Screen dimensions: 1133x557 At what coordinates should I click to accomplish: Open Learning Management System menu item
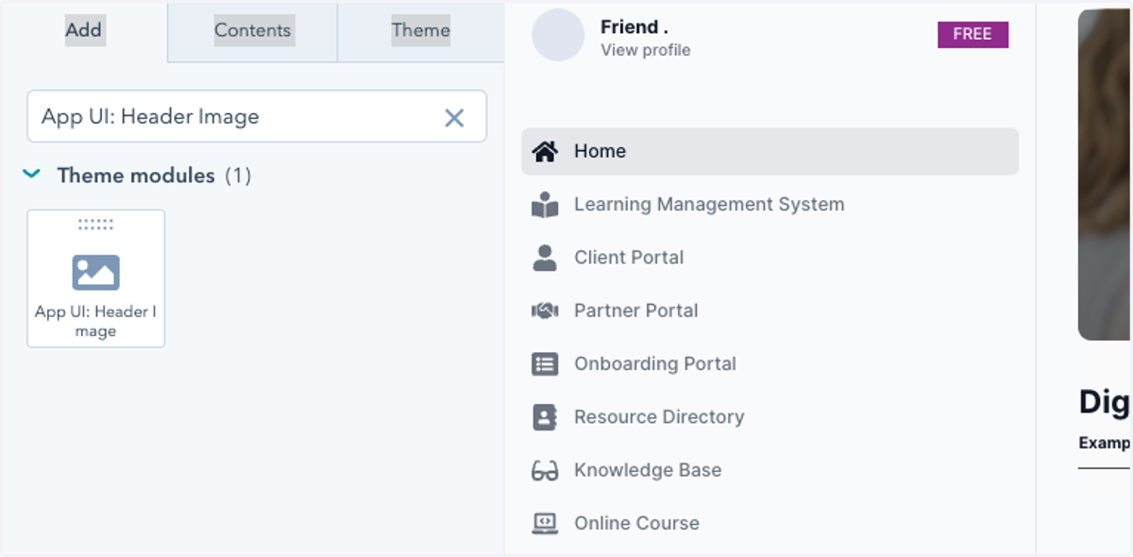(769, 205)
